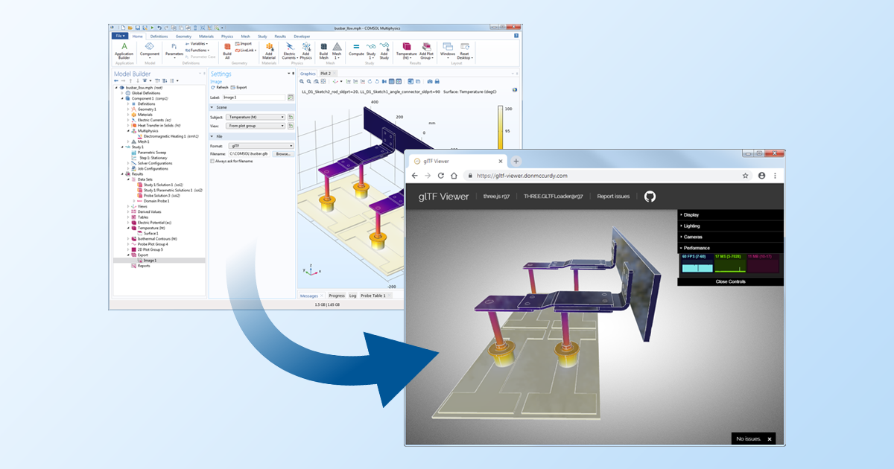Click the browser back arrow
This screenshot has width=894, height=469.
tap(414, 176)
